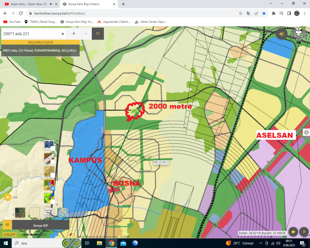Expand the search options dropdown chevron

[x=86, y=33]
